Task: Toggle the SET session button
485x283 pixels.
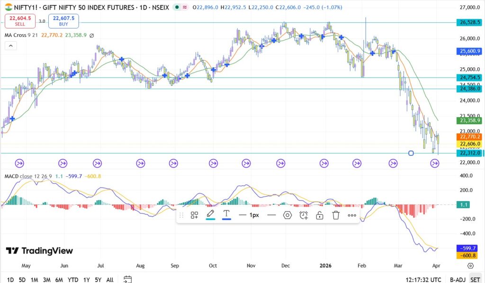Action: 475,280
